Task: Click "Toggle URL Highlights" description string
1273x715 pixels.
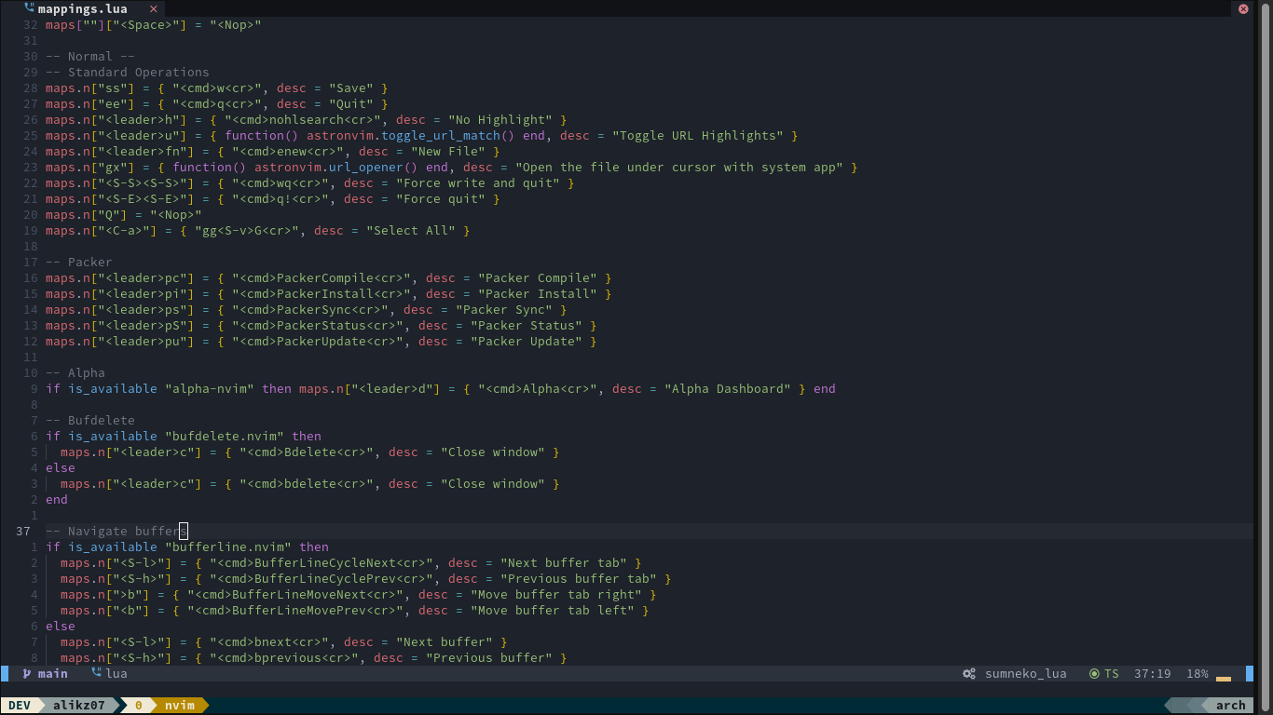Action: 698,135
